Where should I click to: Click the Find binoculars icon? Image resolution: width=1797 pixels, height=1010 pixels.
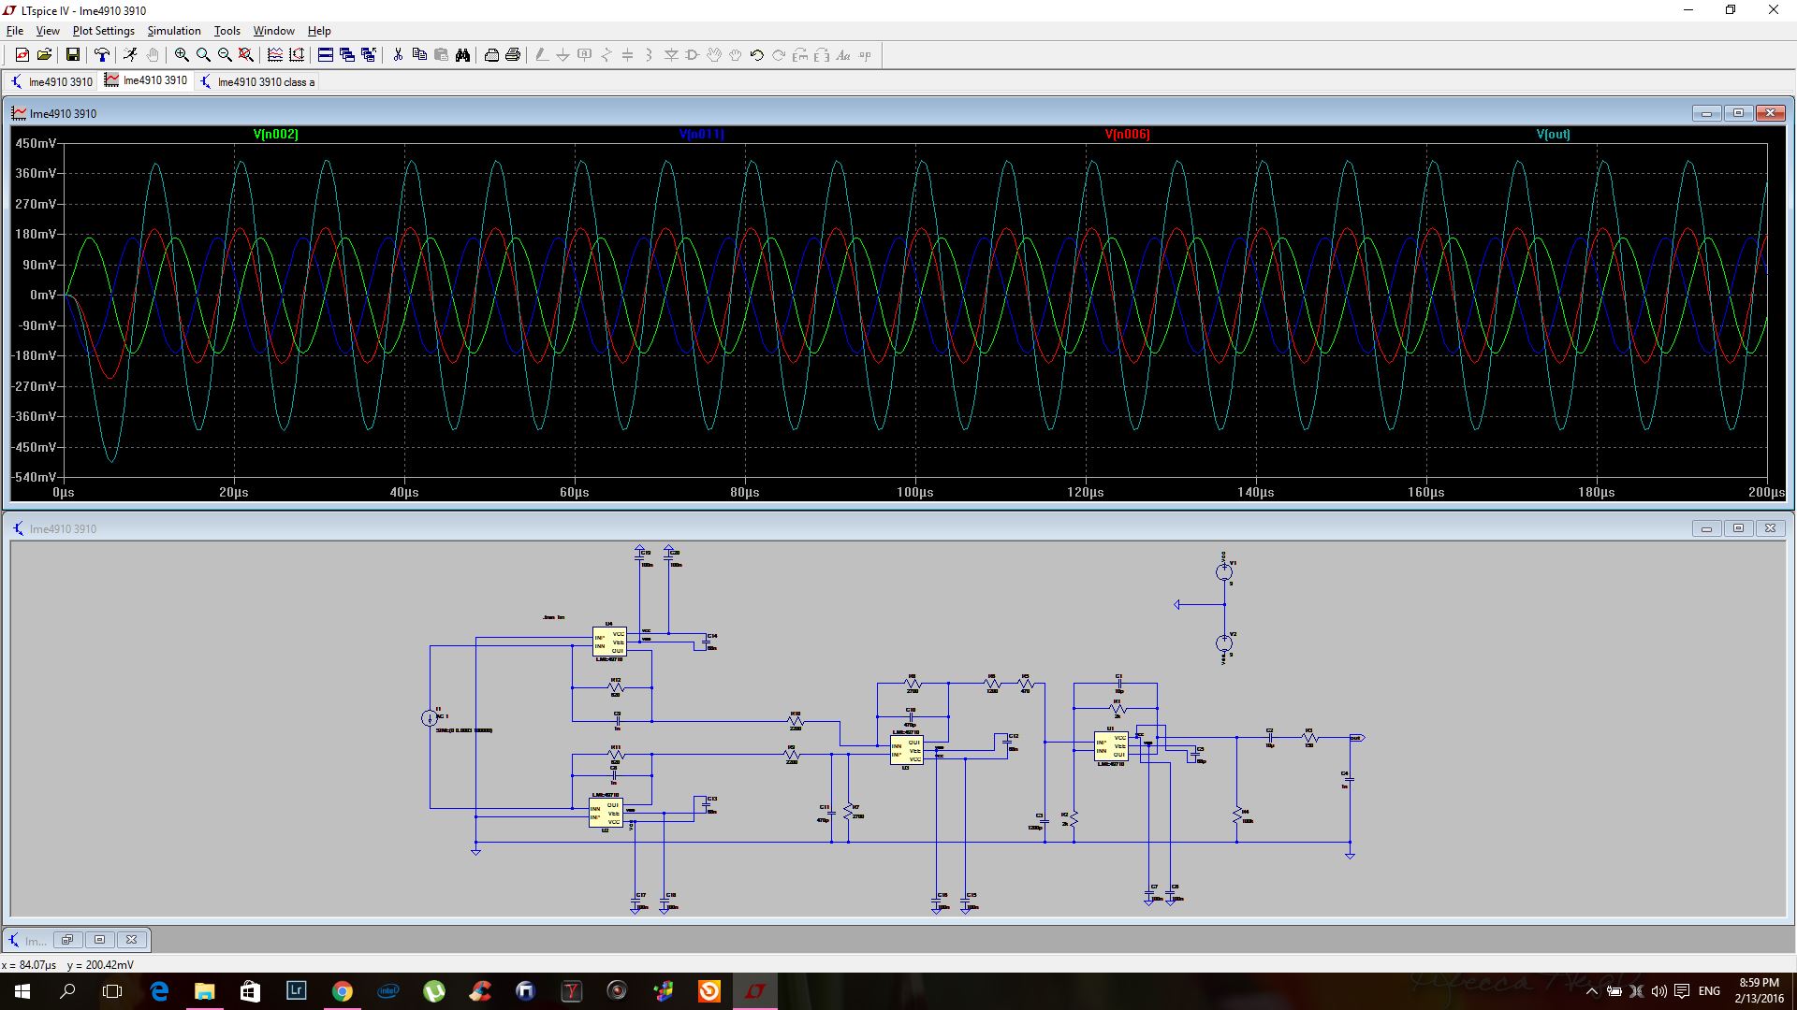[462, 55]
